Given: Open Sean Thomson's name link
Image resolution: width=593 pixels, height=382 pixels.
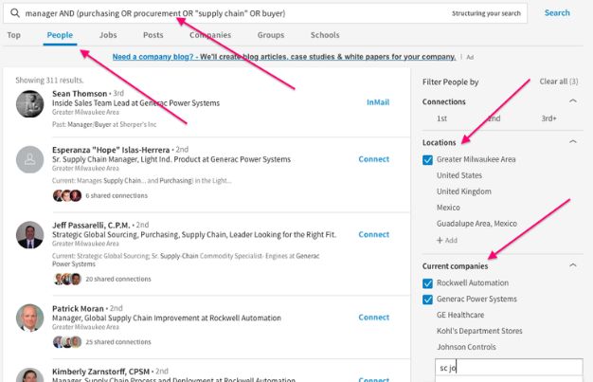Looking at the screenshot, I should [80, 94].
